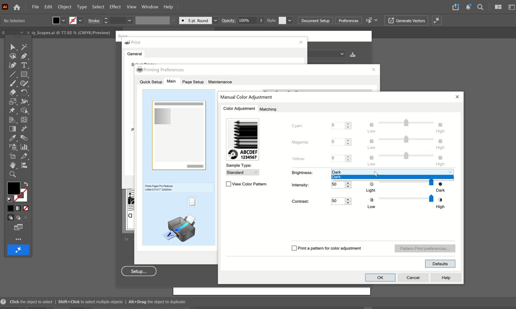Collapse the Brightness dropdown arrow
Image resolution: width=516 pixels, height=309 pixels.
(x=450, y=172)
